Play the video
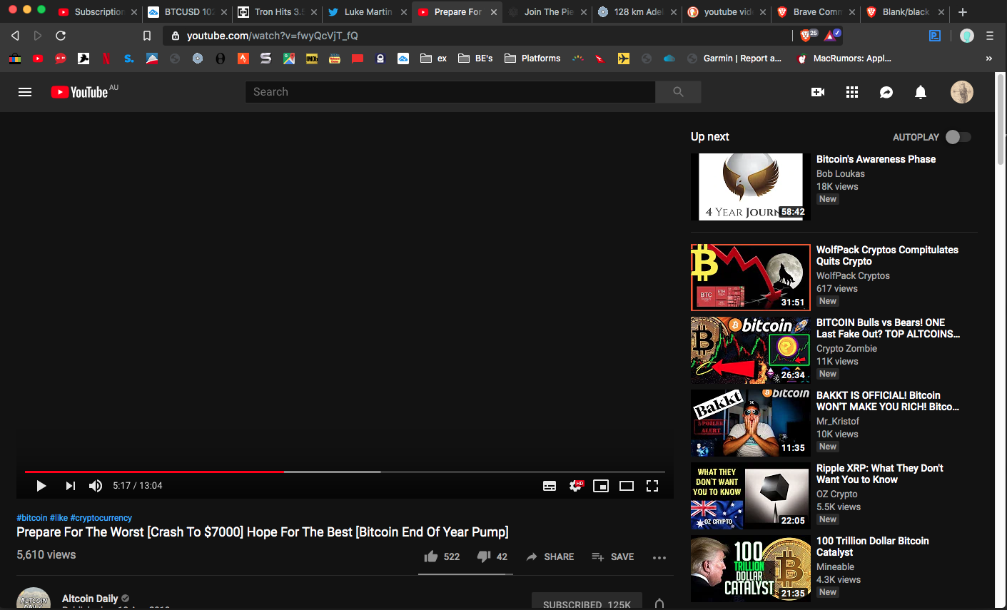This screenshot has width=1007, height=610. 41,486
